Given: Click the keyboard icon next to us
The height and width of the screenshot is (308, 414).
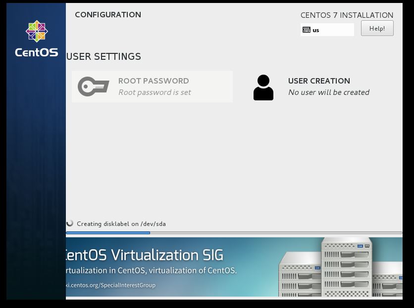Looking at the screenshot, I should [x=306, y=30].
